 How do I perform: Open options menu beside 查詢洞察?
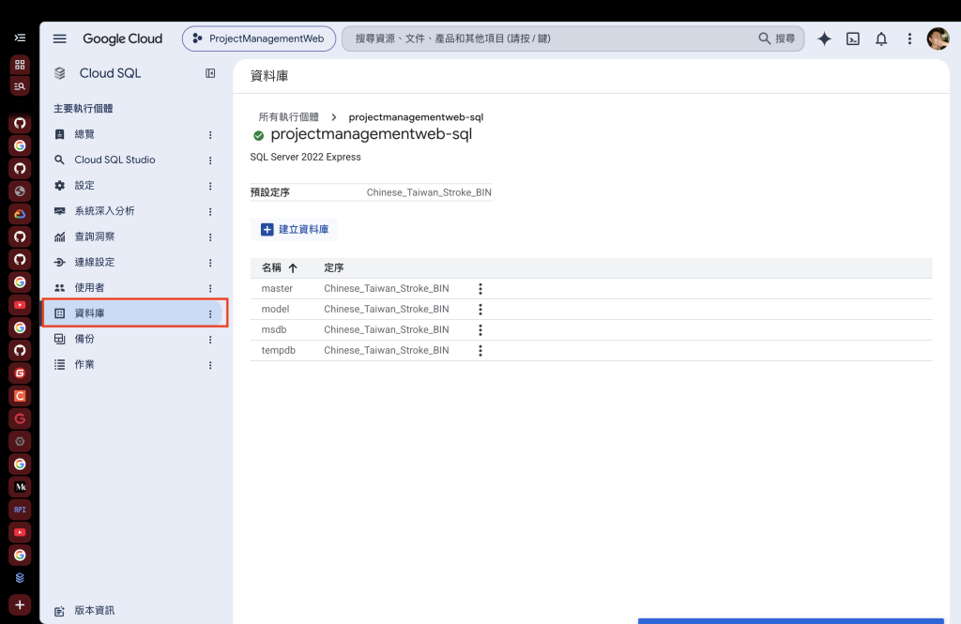(x=210, y=237)
